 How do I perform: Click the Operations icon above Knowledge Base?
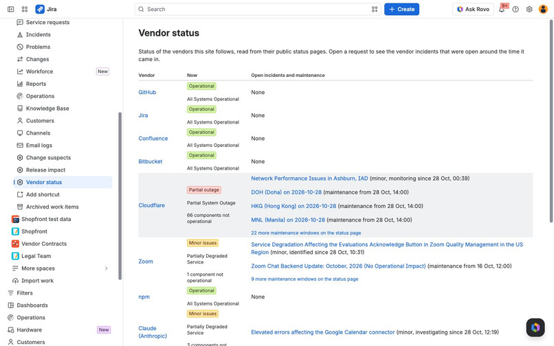20,96
